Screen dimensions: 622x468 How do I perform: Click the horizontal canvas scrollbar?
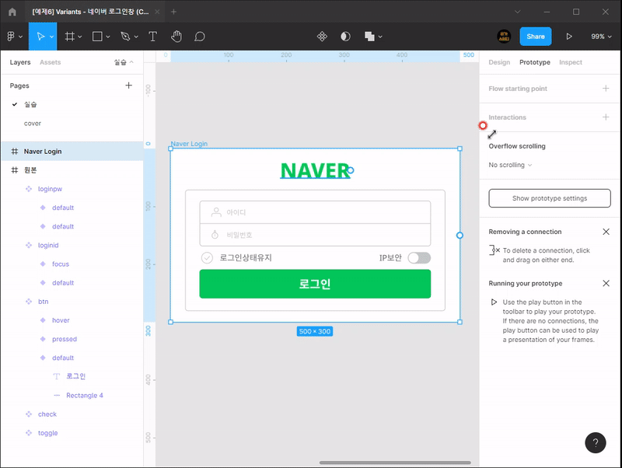pyautogui.click(x=395, y=463)
